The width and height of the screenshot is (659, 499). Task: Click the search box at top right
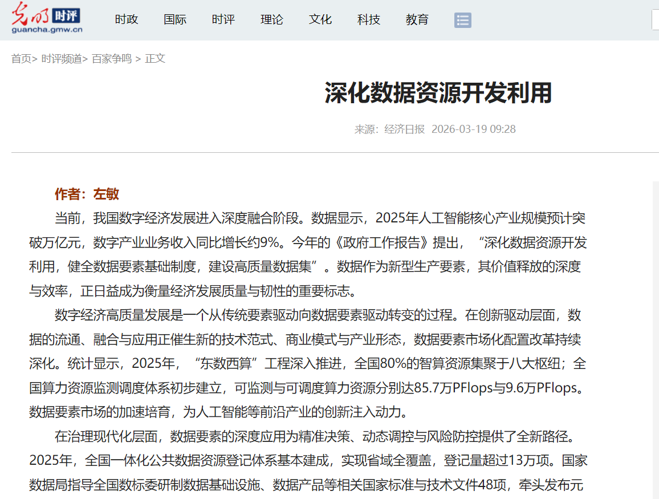(x=655, y=20)
